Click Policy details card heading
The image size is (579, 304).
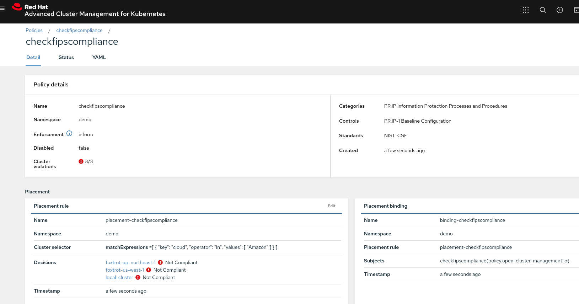tap(51, 85)
